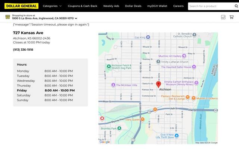Open the Categories dropdown menu

click(x=52, y=6)
